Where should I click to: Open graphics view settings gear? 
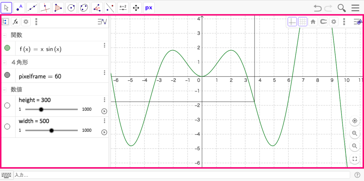(333, 22)
